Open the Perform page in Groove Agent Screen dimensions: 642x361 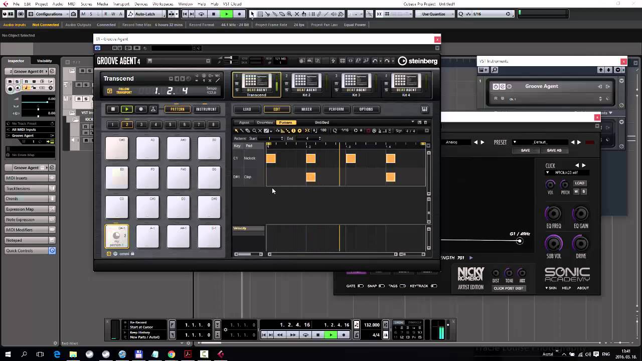coord(336,109)
